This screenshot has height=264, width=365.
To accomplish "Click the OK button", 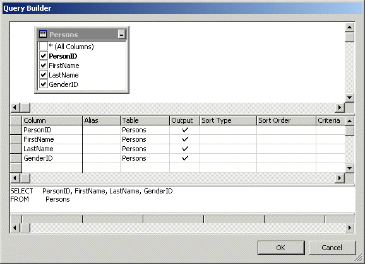I will click(x=281, y=248).
